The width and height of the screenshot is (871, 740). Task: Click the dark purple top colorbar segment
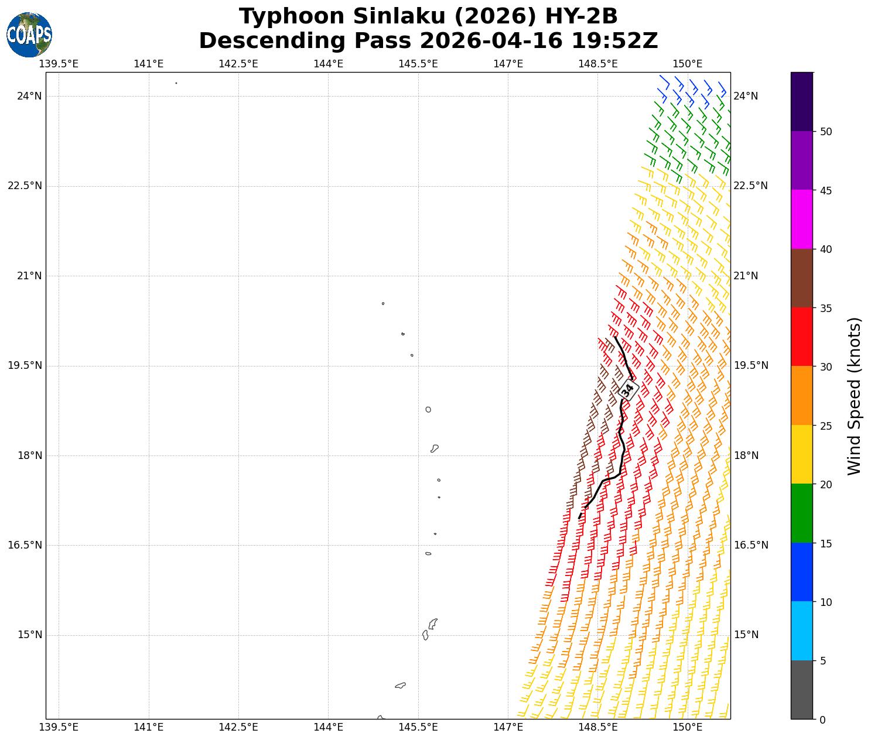(801, 101)
